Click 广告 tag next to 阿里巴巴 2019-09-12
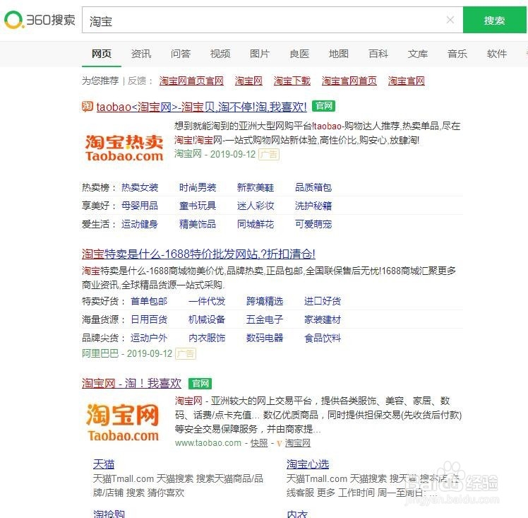Viewport: 528px width, 518px height. coord(186,353)
